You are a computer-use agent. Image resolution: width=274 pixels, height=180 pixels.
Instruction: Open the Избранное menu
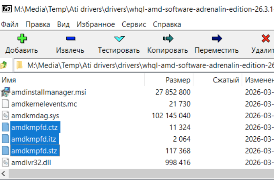coord(96,24)
